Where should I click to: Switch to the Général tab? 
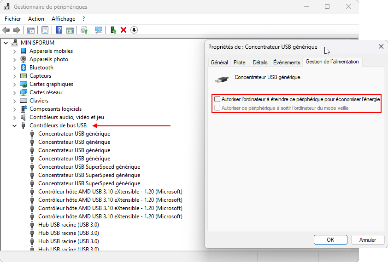click(x=219, y=63)
